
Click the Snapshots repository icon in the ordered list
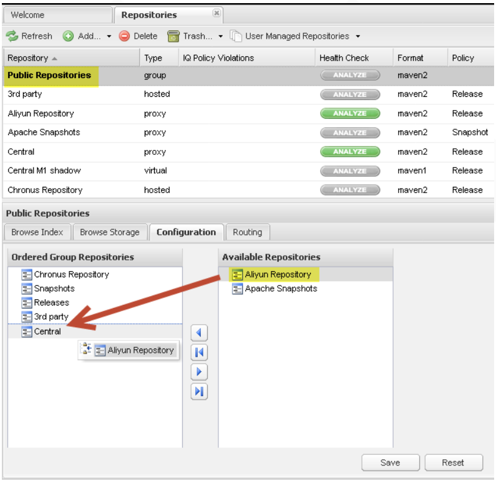(x=27, y=289)
